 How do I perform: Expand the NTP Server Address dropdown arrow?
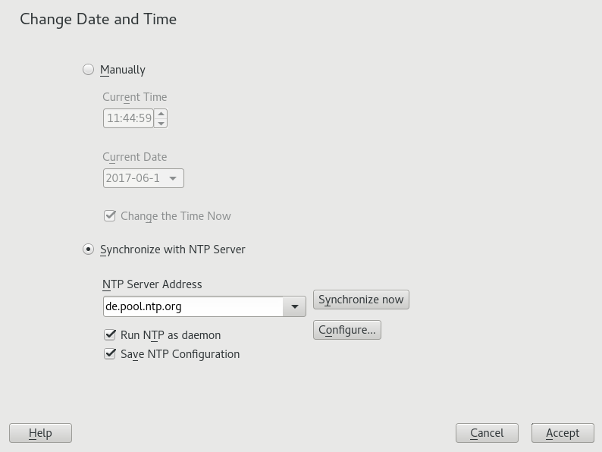[294, 306]
